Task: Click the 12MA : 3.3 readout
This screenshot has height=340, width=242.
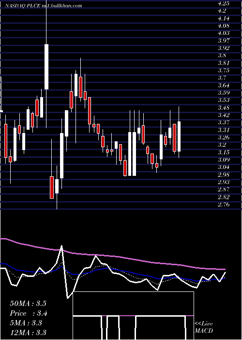Action: click(28, 333)
